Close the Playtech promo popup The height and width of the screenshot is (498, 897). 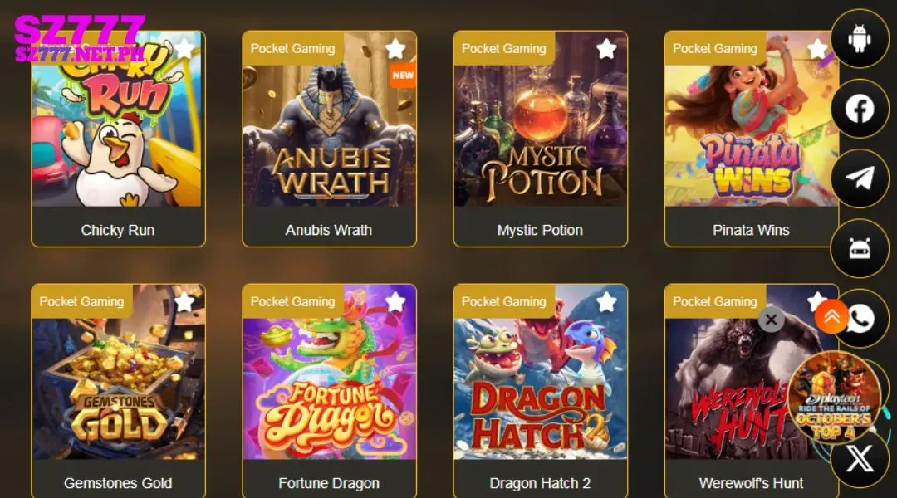pyautogui.click(x=771, y=320)
